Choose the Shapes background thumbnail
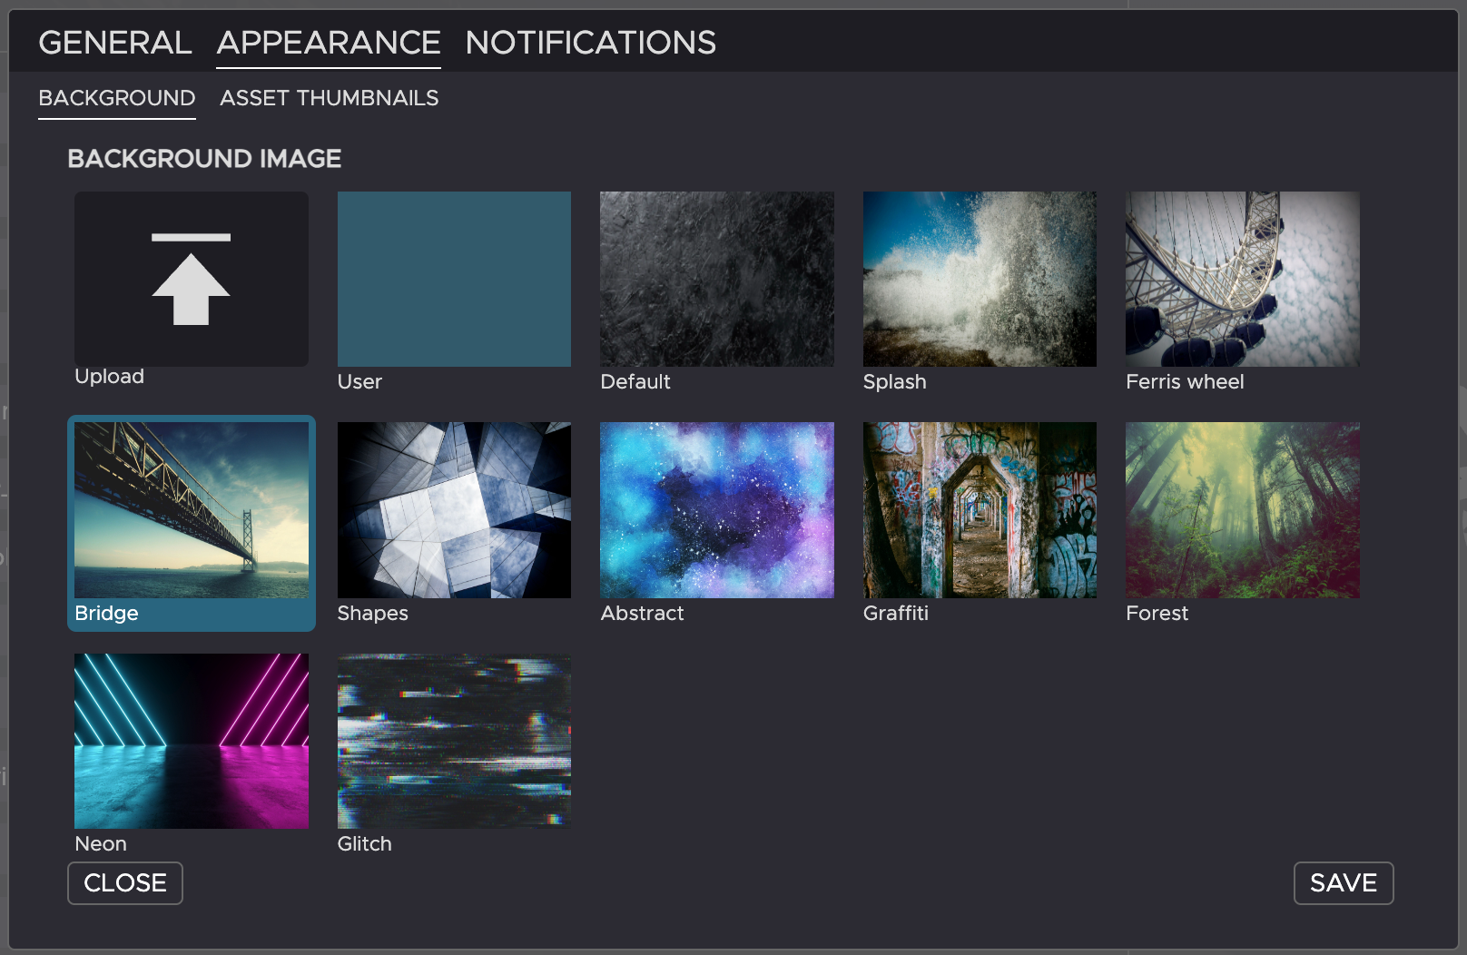1467x955 pixels. [x=454, y=510]
